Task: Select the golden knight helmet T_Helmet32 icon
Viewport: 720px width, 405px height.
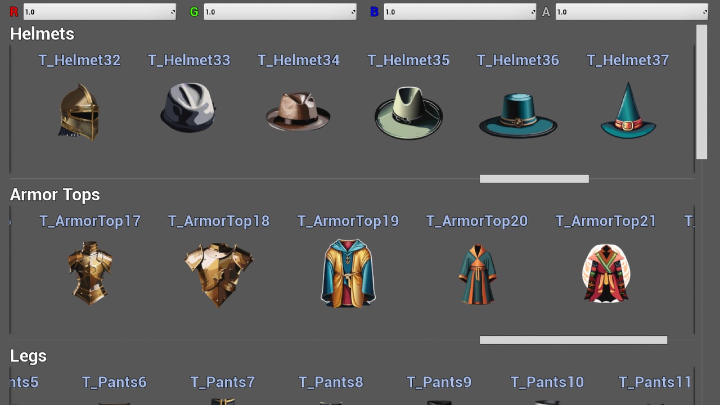Action: [79, 112]
